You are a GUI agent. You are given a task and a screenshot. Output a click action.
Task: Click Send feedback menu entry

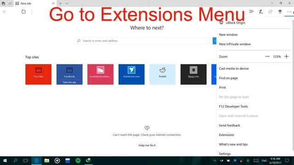229,125
